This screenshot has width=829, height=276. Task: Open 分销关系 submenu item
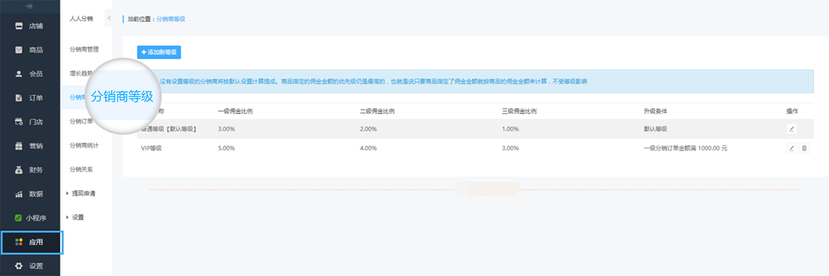pos(81,169)
